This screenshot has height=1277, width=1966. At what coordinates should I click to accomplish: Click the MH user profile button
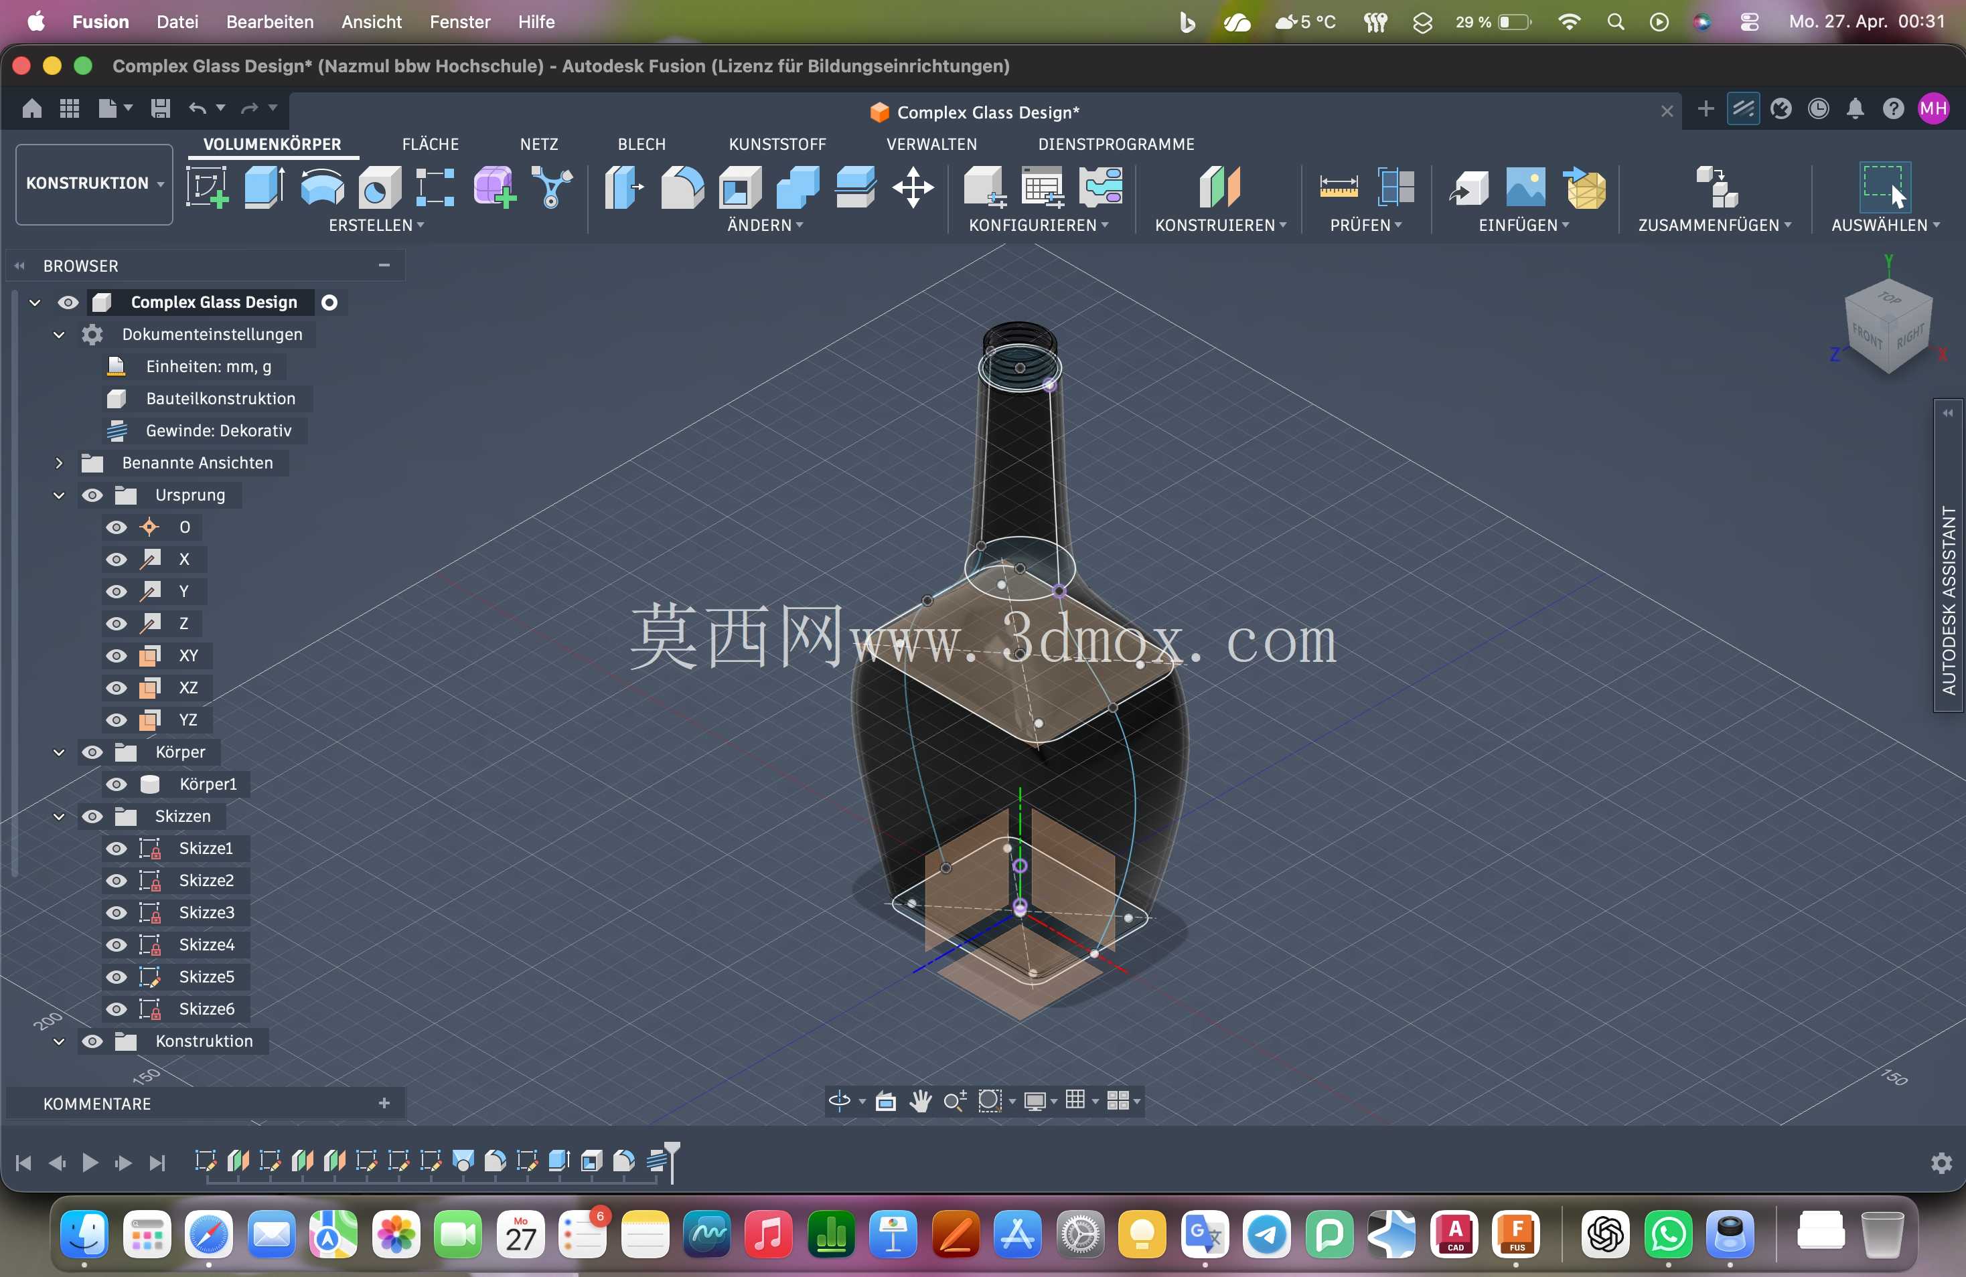[x=1934, y=108]
